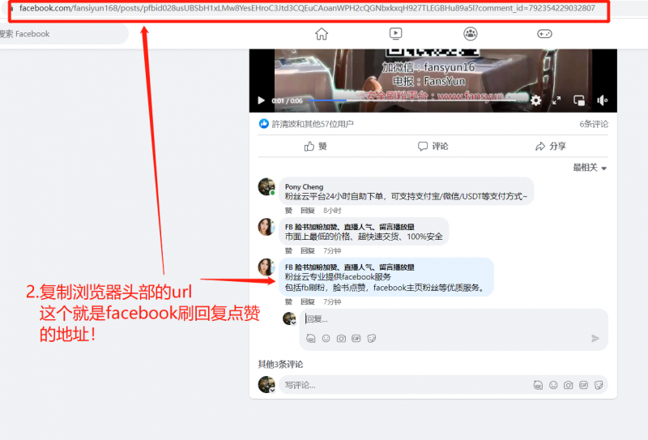Add a sticker in comment field

(599, 385)
